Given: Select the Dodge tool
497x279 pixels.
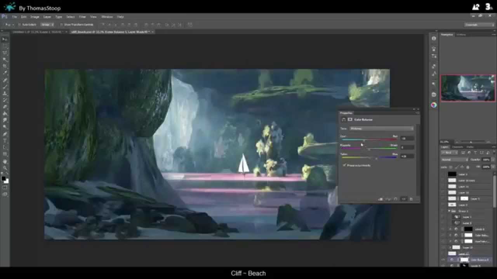Looking at the screenshot, I should (x=5, y=127).
